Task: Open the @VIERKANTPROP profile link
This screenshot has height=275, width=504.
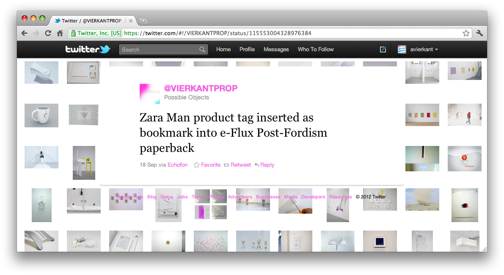Action: 201,88
